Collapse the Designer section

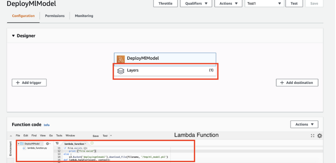(13, 36)
